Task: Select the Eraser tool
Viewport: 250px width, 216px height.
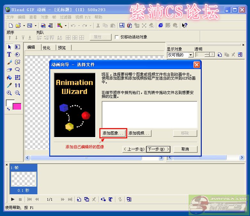Action: click(9, 70)
